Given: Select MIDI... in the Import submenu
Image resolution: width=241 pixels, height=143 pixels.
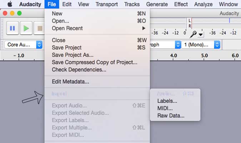Looking at the screenshot, I should (x=175, y=108).
